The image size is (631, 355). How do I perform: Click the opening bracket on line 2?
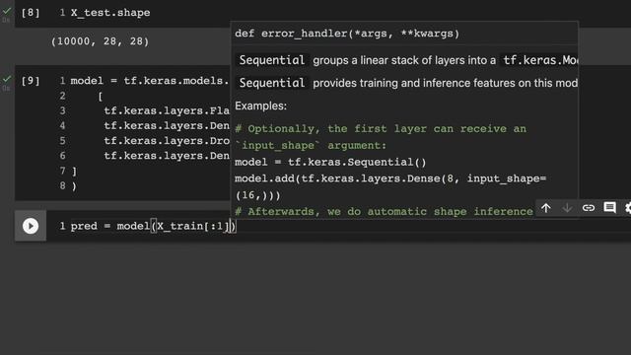tap(101, 97)
